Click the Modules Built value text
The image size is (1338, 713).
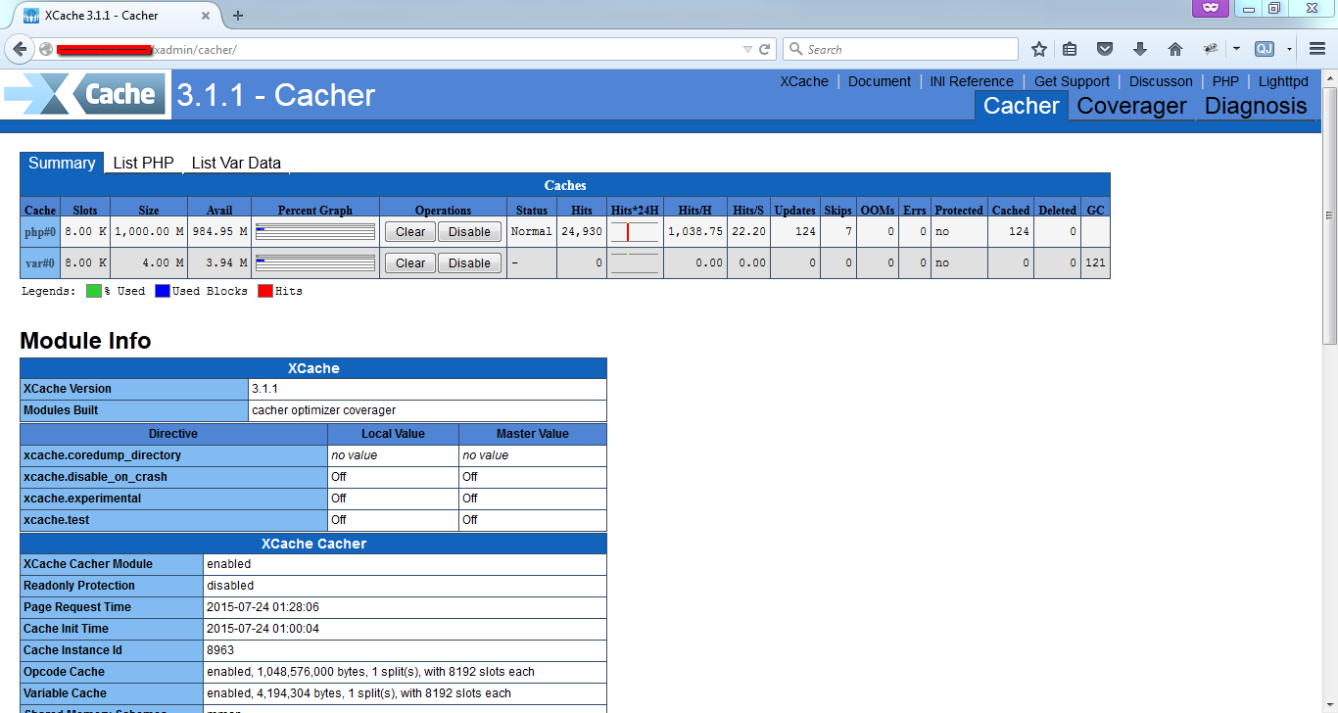pos(323,410)
